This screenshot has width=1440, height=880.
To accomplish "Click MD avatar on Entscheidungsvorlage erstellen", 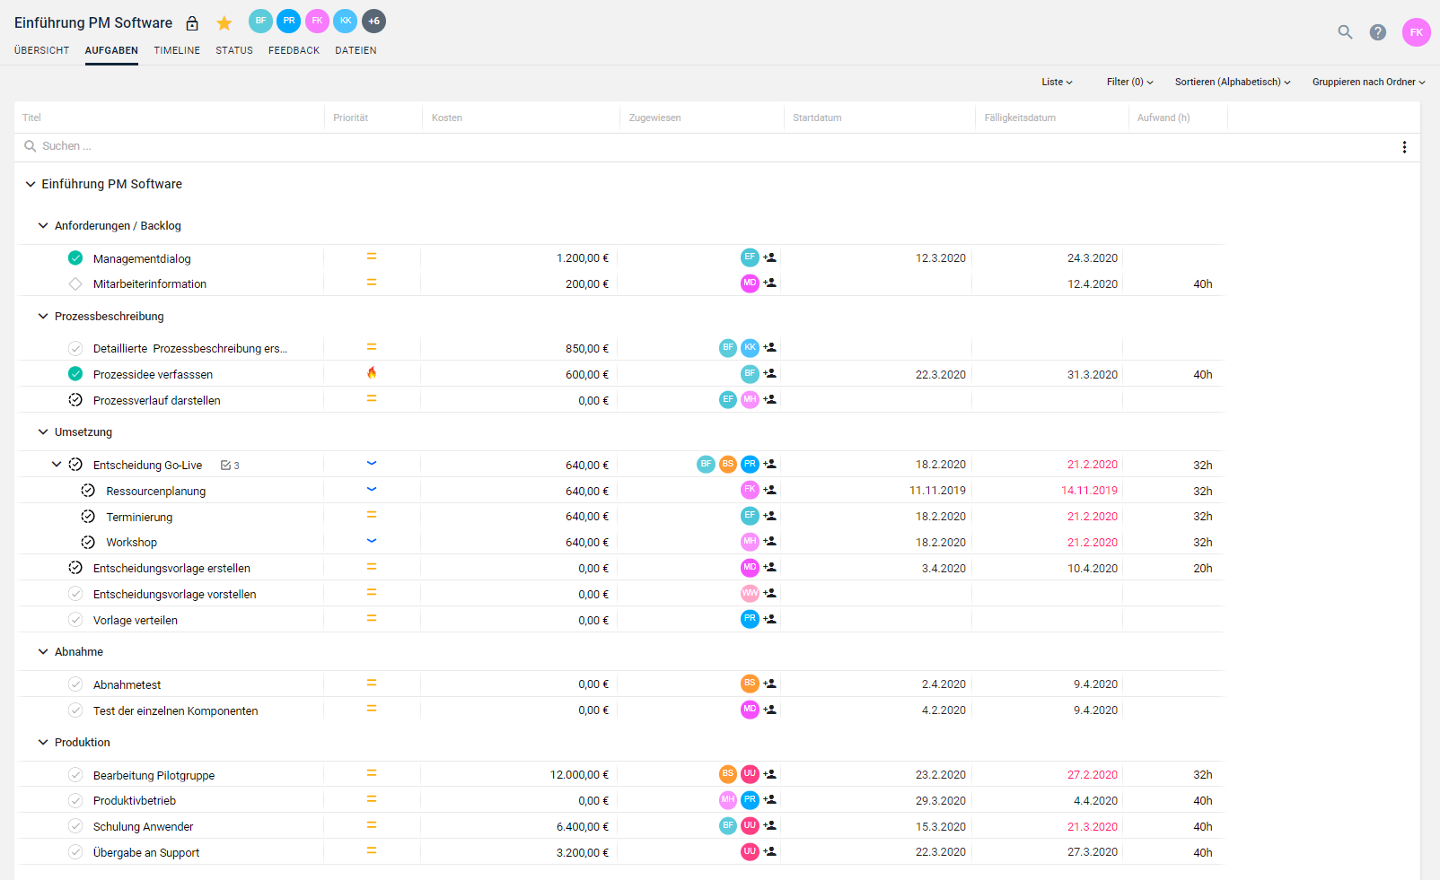I will click(750, 567).
